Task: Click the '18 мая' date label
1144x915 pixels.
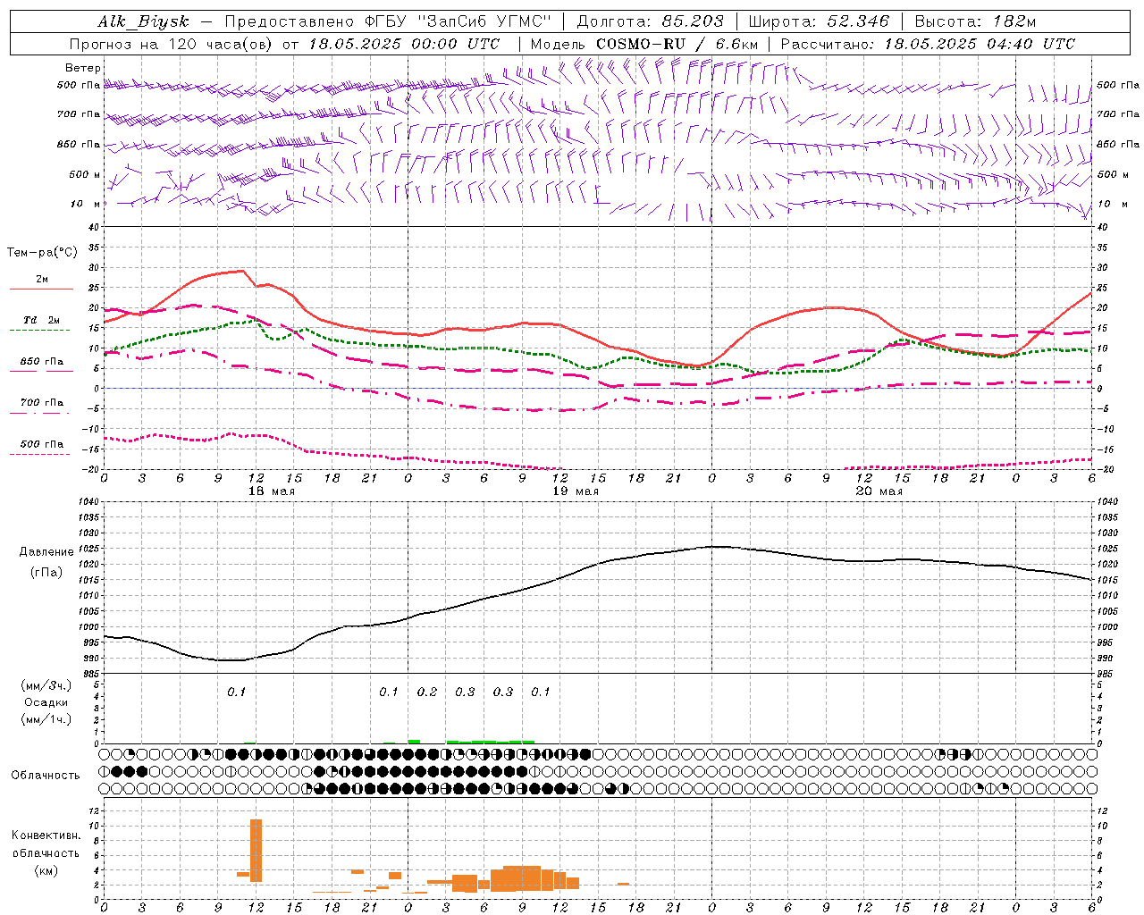Action: [x=272, y=491]
